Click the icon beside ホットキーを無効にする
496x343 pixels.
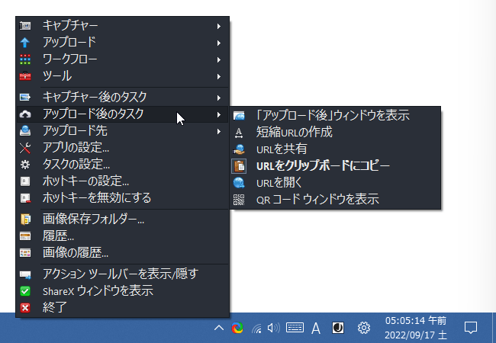pos(25,198)
